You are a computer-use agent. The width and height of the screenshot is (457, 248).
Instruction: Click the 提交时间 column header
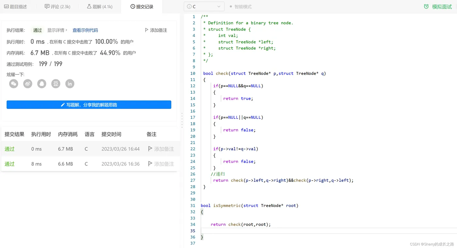coord(111,134)
